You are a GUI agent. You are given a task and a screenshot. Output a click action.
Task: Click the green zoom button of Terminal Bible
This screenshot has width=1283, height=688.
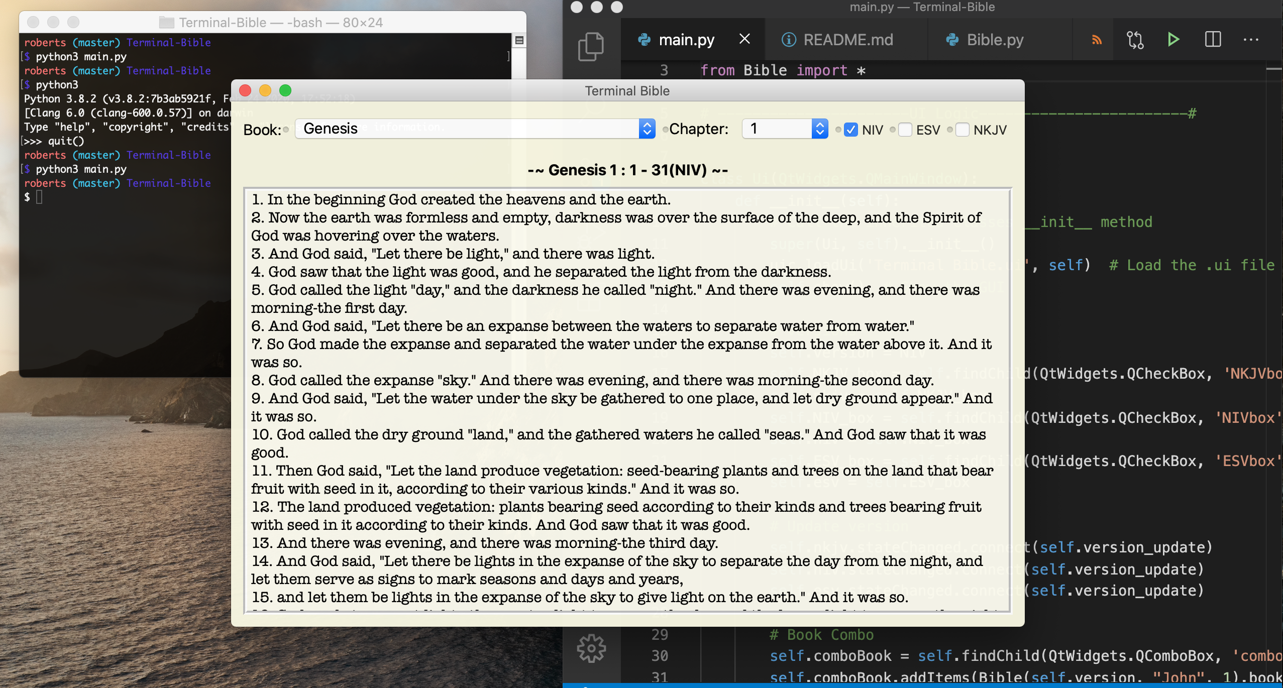pyautogui.click(x=285, y=90)
